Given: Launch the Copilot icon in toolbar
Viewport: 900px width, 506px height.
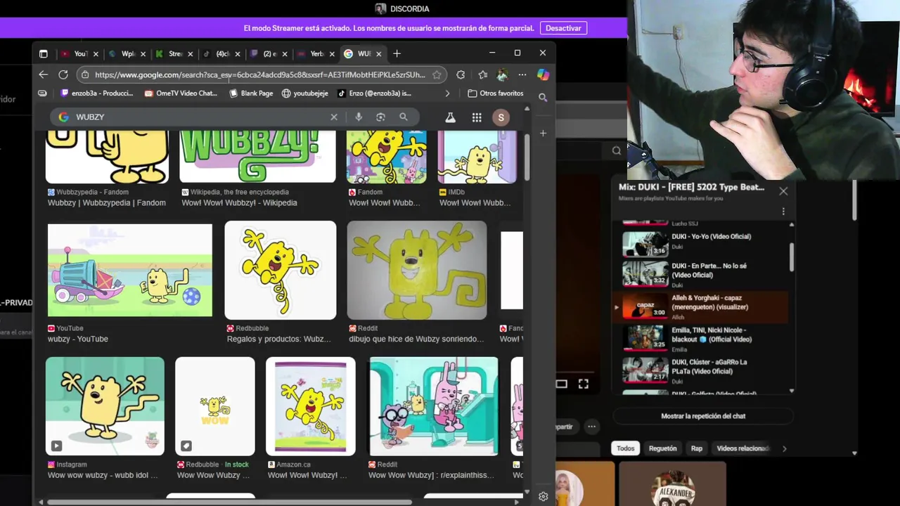Looking at the screenshot, I should coord(543,74).
